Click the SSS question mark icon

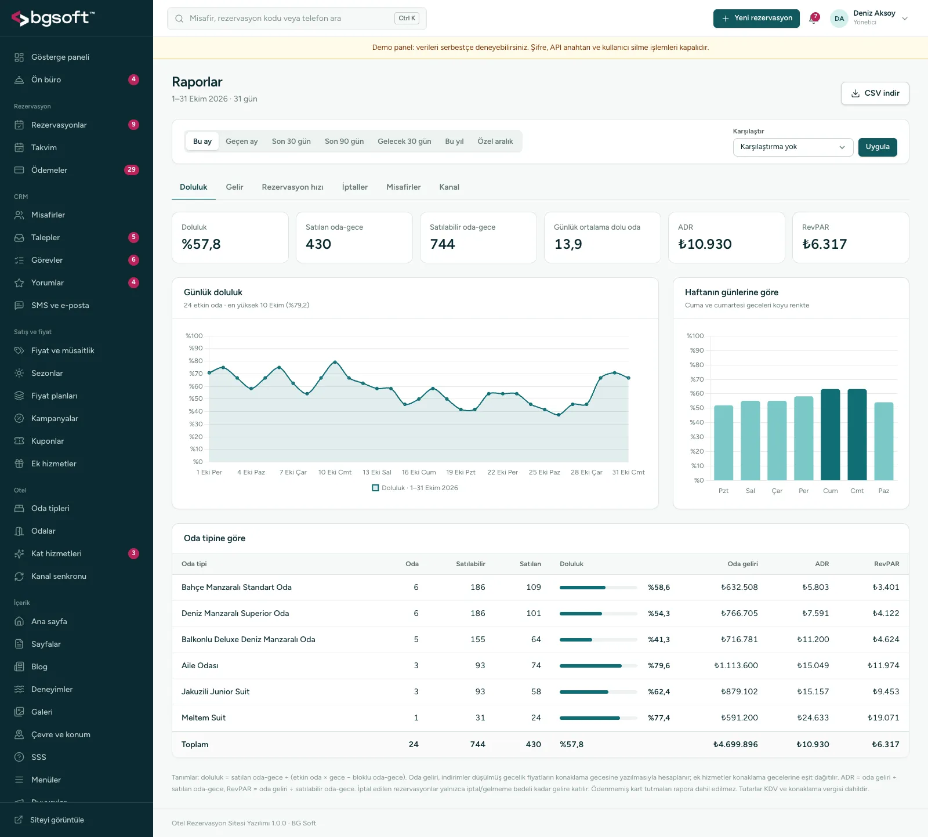click(x=19, y=758)
